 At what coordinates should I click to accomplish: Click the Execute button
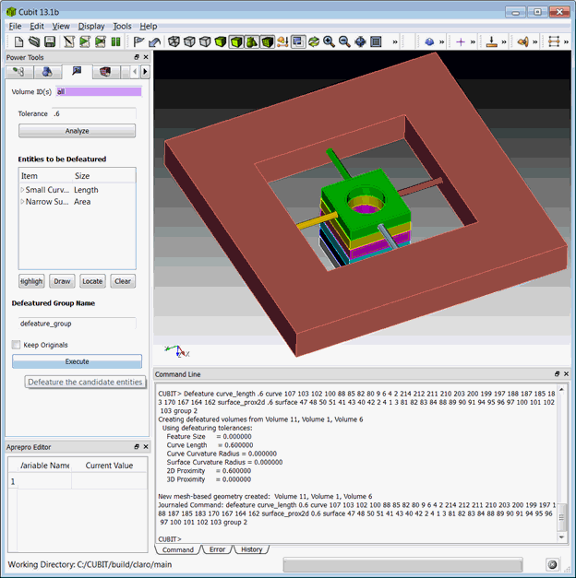pos(77,361)
